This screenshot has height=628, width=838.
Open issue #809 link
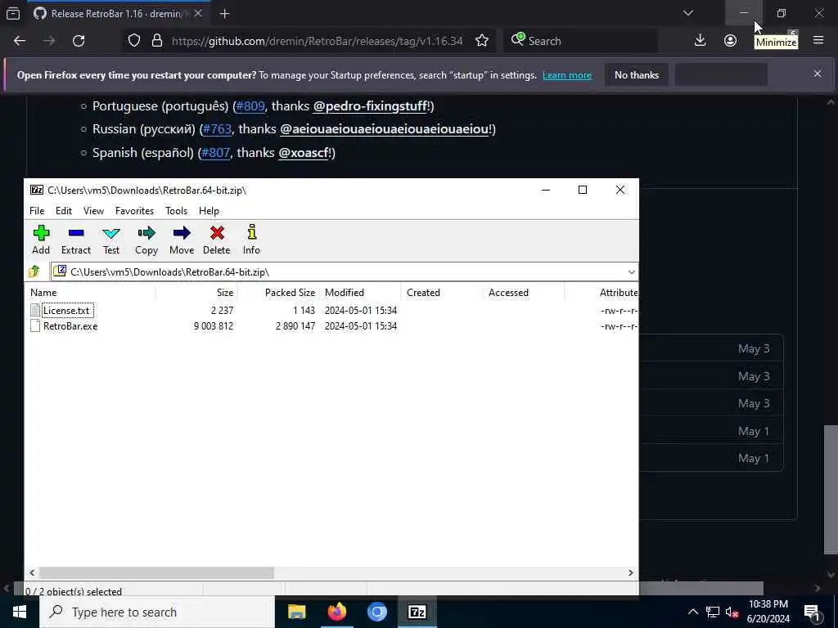click(250, 106)
